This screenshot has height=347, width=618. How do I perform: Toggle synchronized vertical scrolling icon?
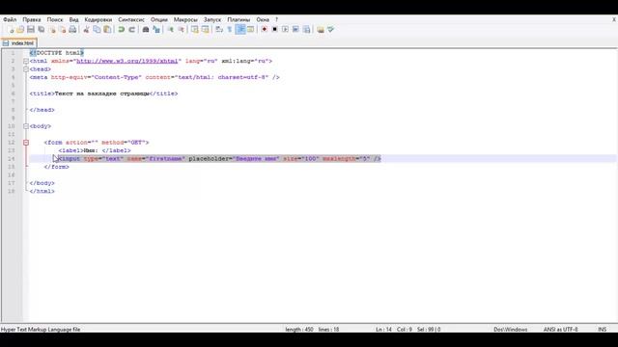point(195,30)
